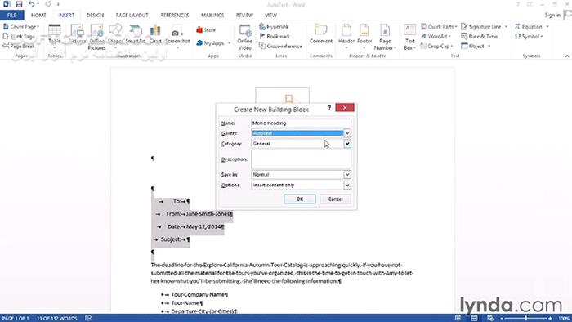Open the Office Store
The width and height of the screenshot is (572, 322).
click(x=206, y=30)
